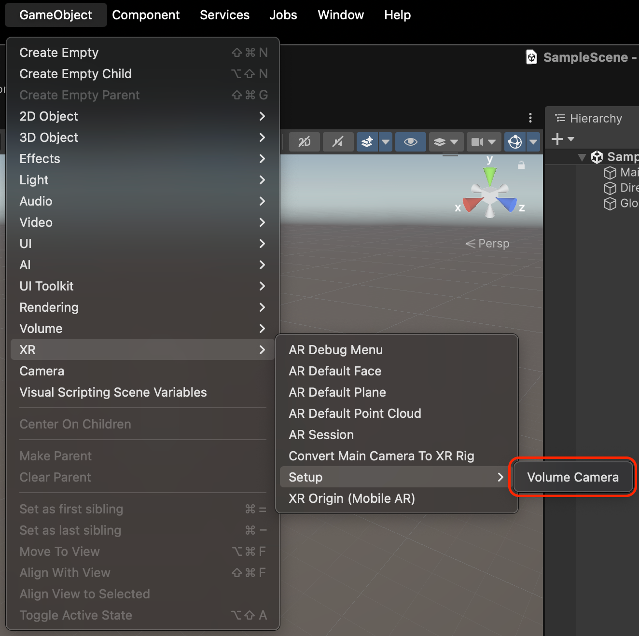Expand the Volume submenu
The image size is (639, 636).
143,329
